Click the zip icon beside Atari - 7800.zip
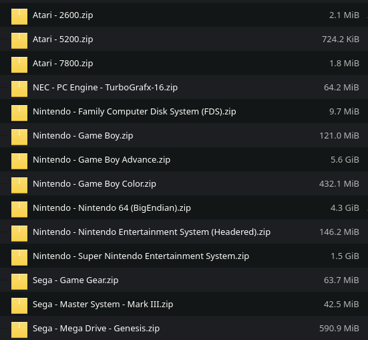The height and width of the screenshot is (340, 368). coord(19,65)
